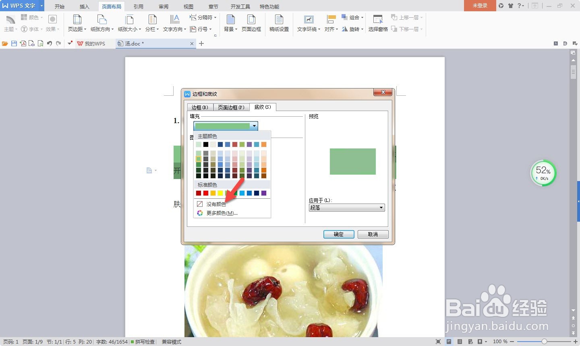Open the new tab plus icon
Viewport: 580px width, 346px height.
coord(201,43)
